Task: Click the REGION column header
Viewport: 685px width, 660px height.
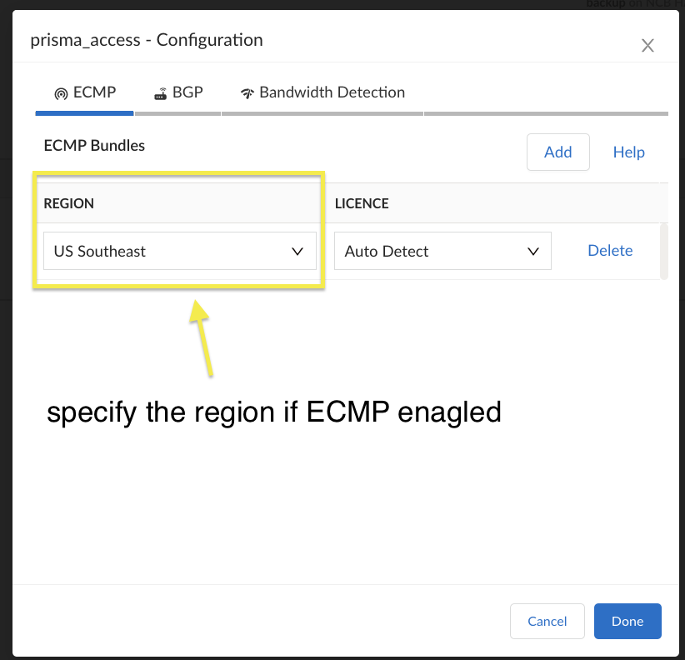Action: (68, 203)
